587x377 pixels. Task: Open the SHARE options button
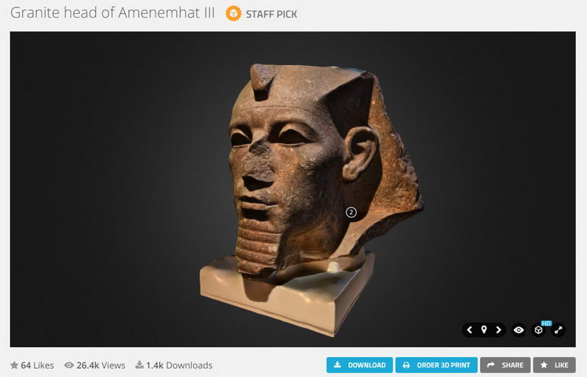click(x=505, y=365)
